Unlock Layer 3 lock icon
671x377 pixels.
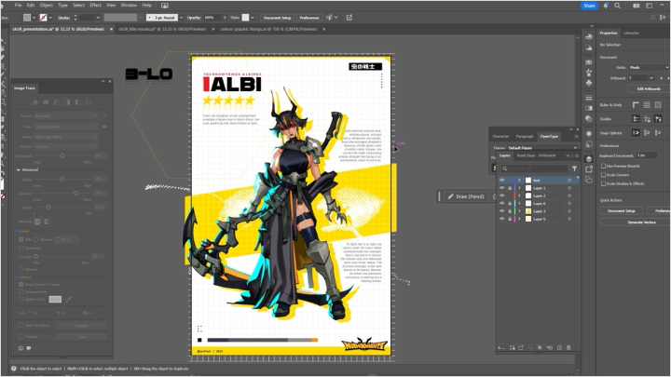510,211
